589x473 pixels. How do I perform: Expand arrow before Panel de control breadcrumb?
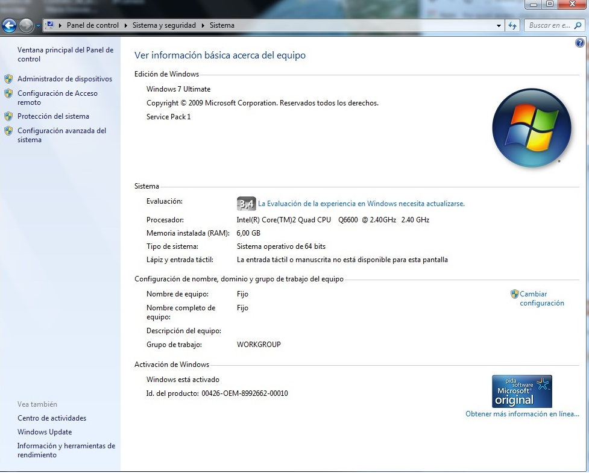click(60, 25)
